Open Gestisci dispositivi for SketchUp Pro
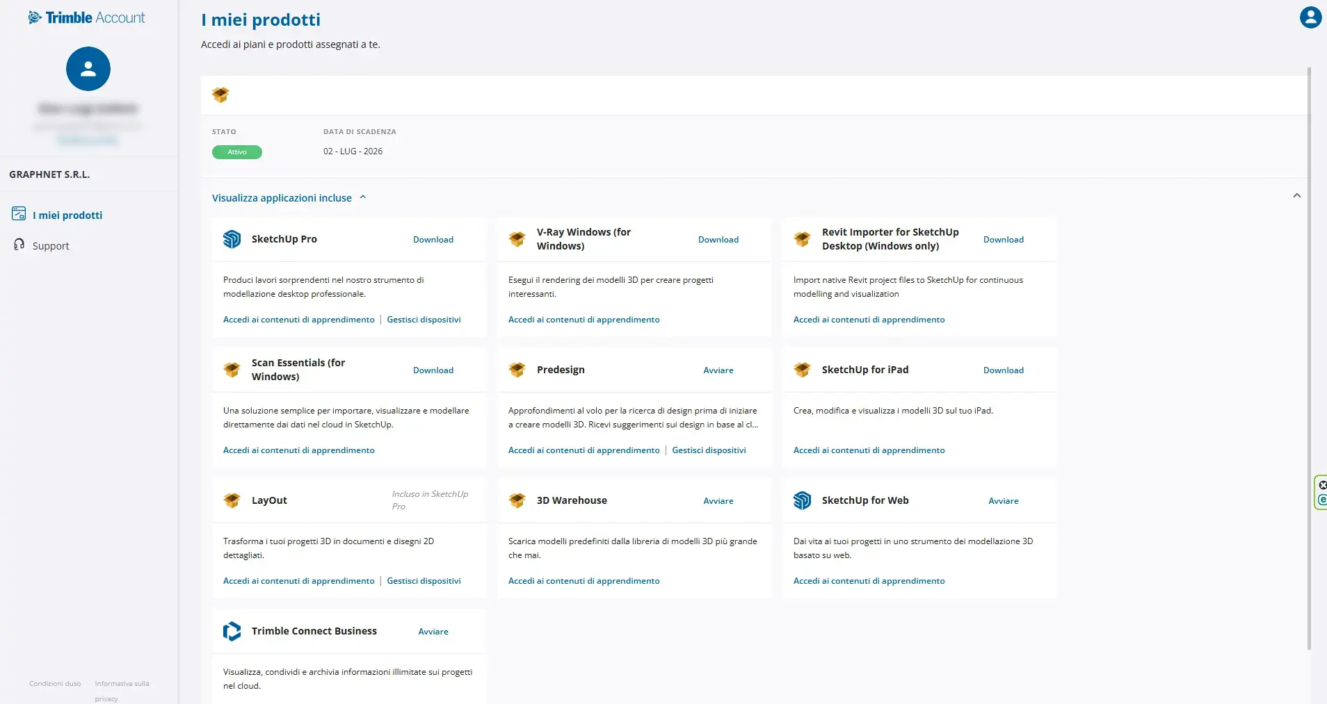 tap(424, 320)
